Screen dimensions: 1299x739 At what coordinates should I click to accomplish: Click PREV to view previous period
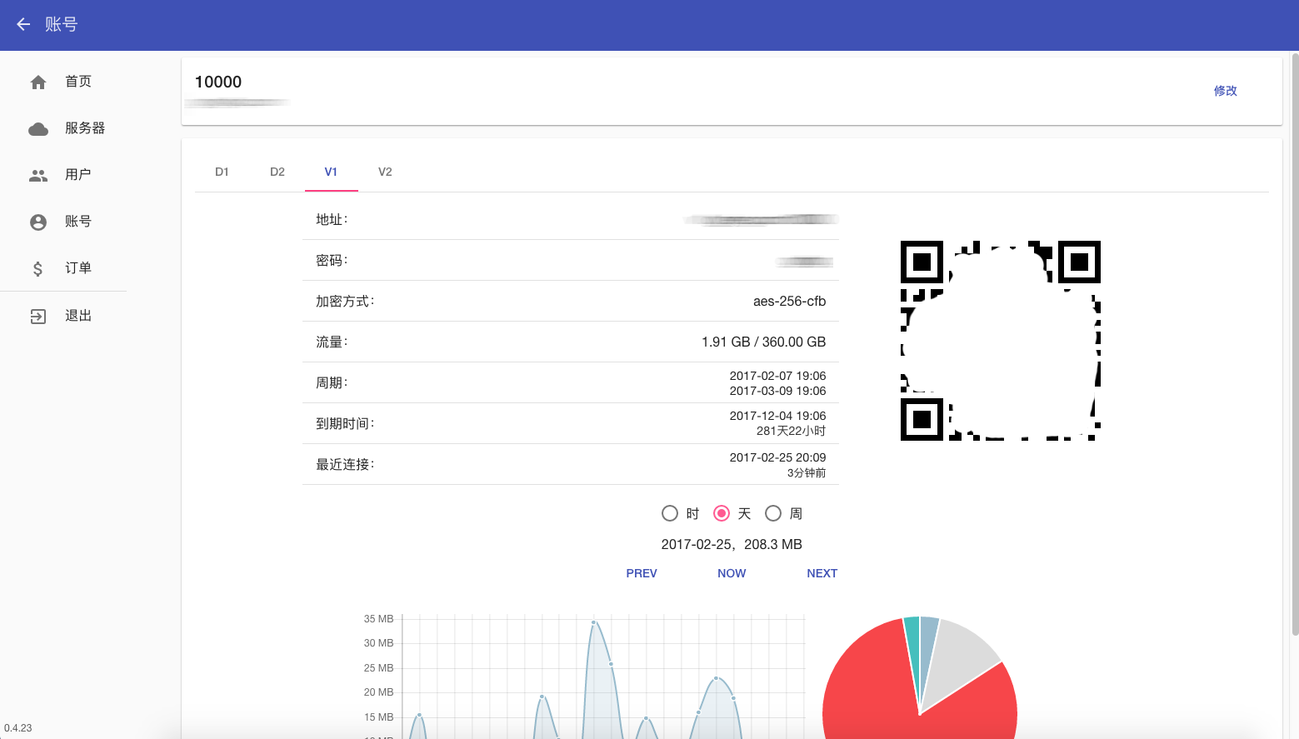tap(642, 573)
